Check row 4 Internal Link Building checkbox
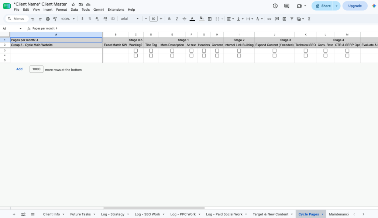This screenshot has height=218, width=378. [x=239, y=56]
